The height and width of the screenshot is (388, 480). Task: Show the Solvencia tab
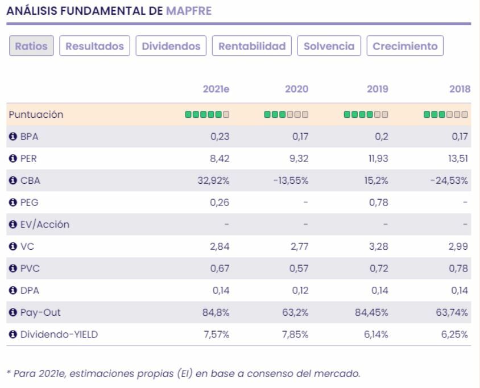(329, 46)
